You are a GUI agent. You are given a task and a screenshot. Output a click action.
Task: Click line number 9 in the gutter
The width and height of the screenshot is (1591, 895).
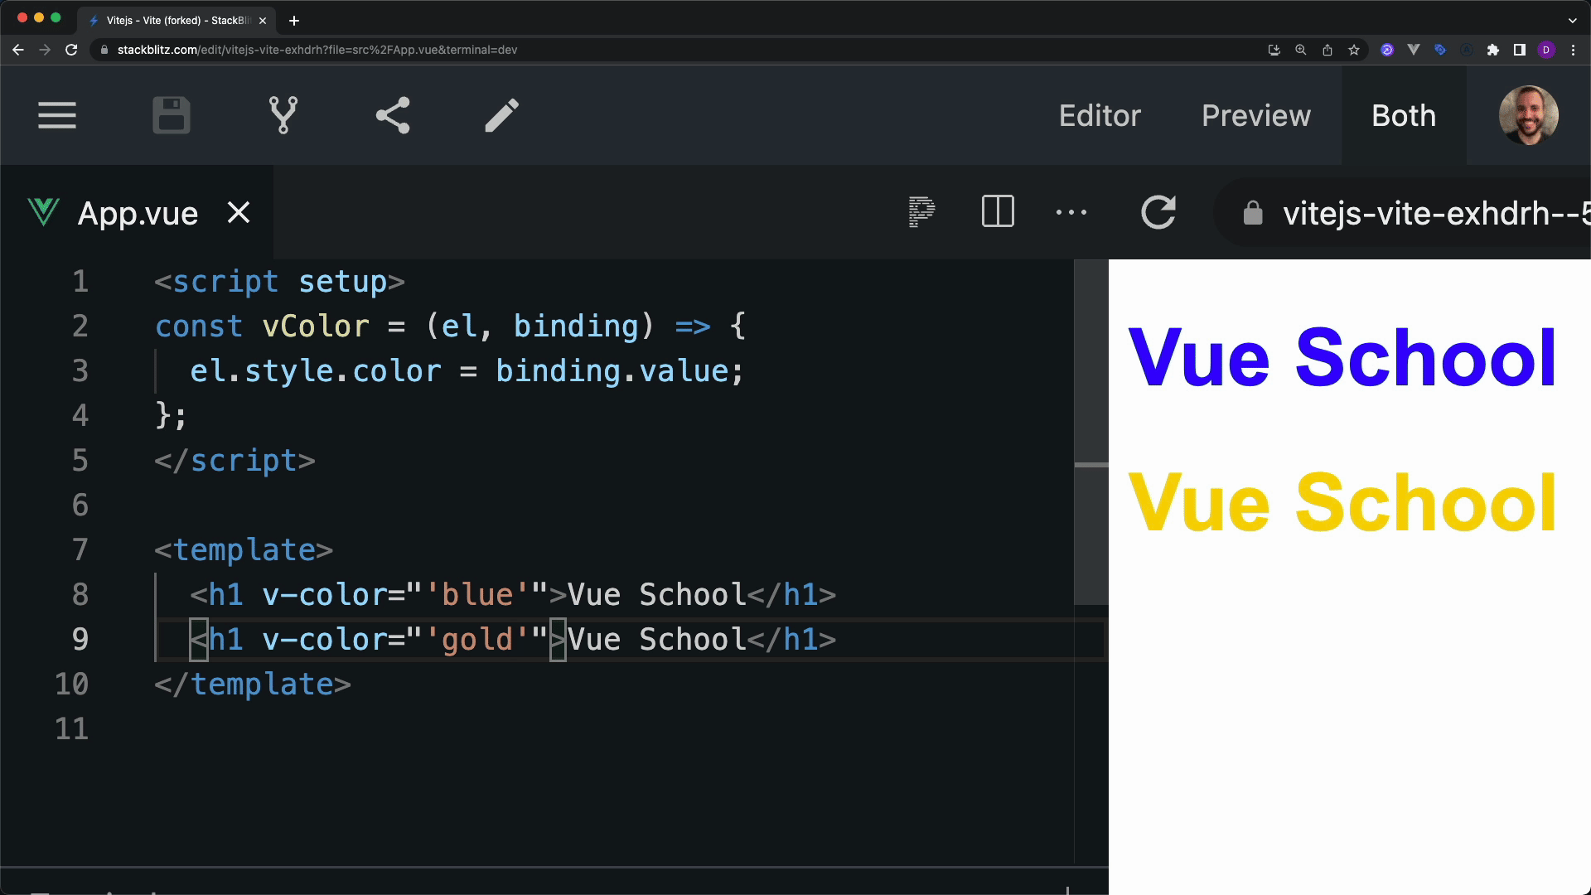(x=80, y=640)
